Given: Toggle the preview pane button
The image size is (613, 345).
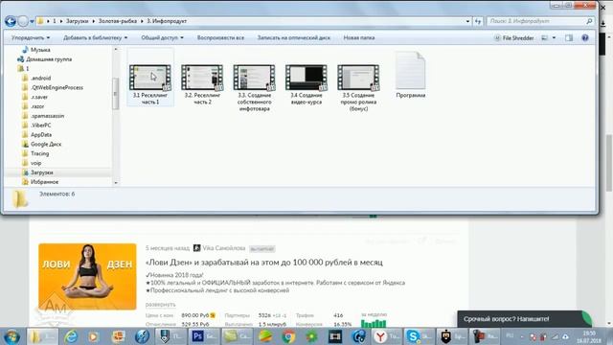Looking at the screenshot, I should tap(569, 38).
